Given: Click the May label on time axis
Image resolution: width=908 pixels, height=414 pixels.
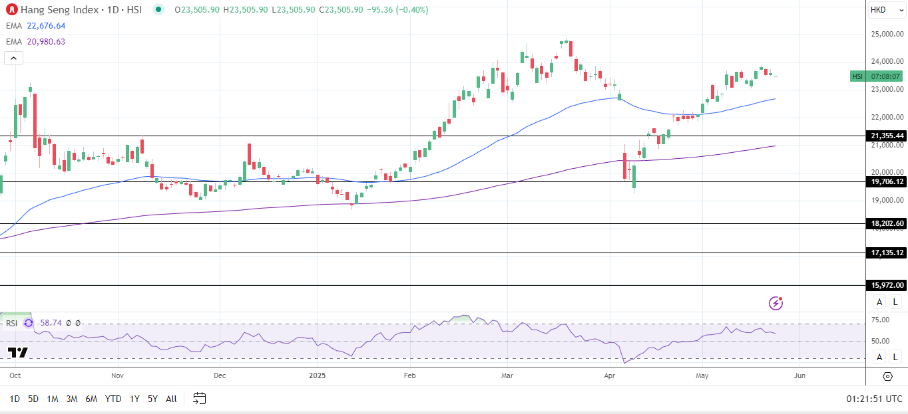Looking at the screenshot, I should click(x=702, y=375).
